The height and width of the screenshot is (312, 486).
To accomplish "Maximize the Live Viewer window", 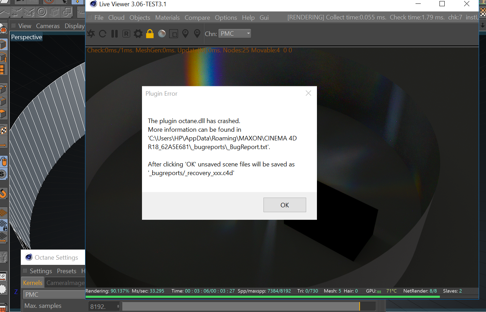I will pos(442,4).
